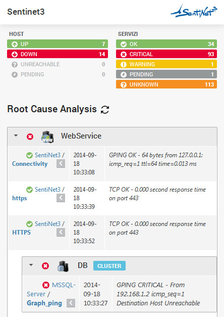This screenshot has height=317, width=224.
Task: Click the CLUSTER badge next to DB
Action: [x=109, y=266]
